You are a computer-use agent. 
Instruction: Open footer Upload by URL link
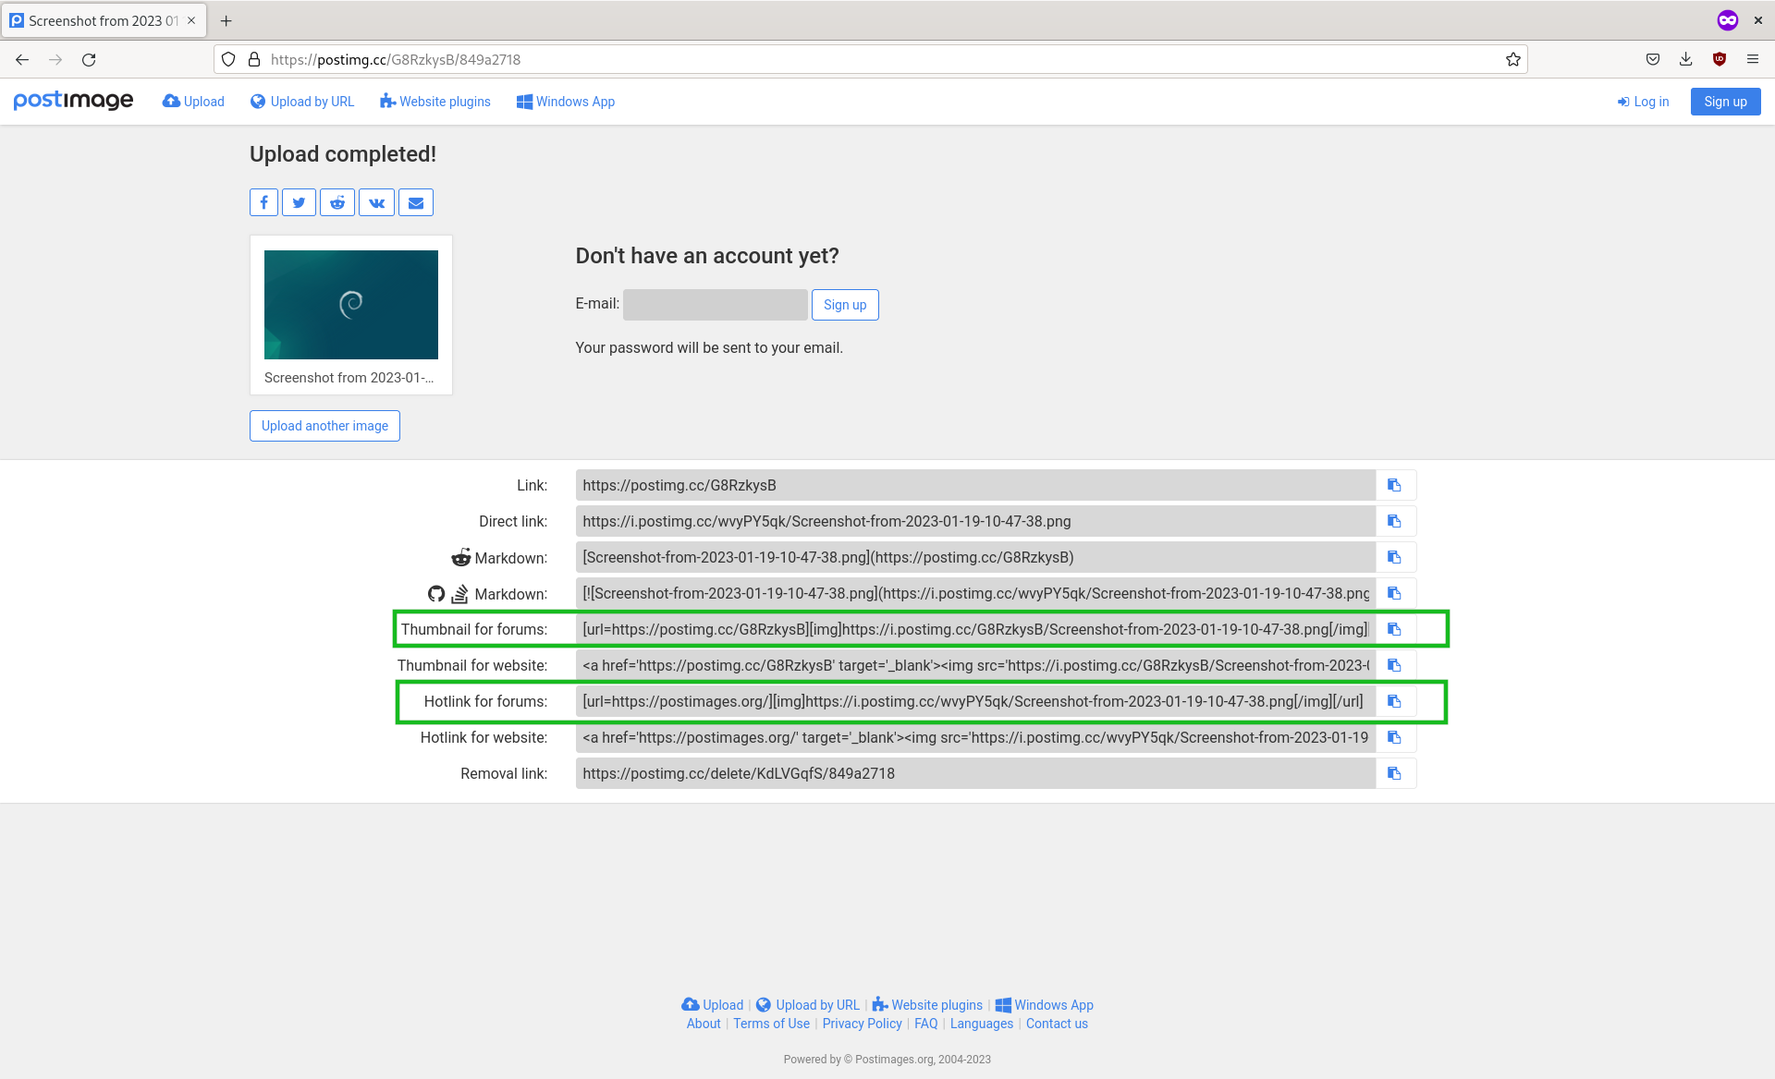click(808, 1005)
